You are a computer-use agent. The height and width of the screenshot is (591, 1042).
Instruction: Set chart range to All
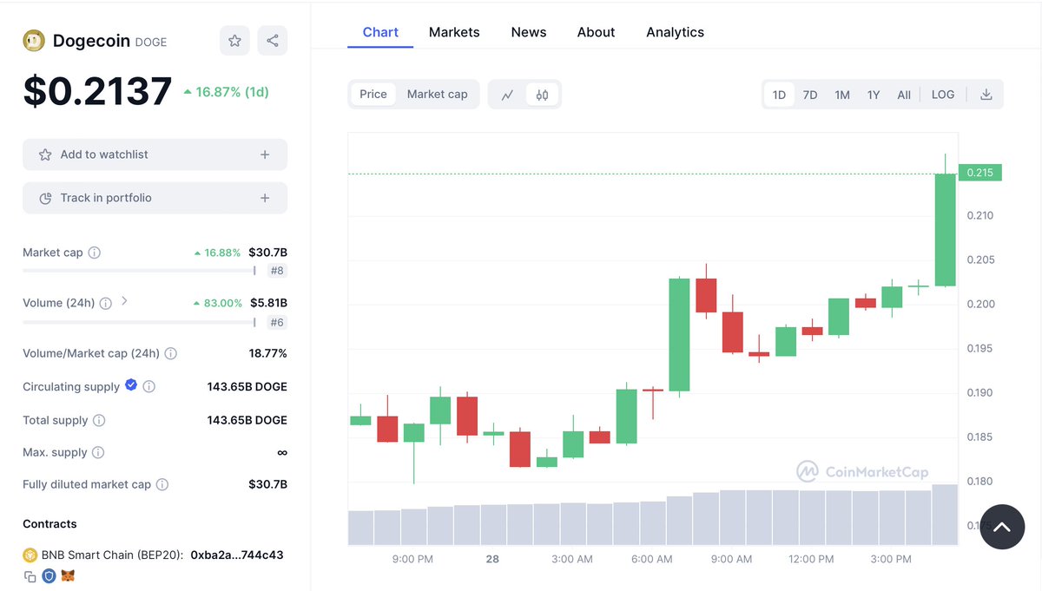[904, 95]
